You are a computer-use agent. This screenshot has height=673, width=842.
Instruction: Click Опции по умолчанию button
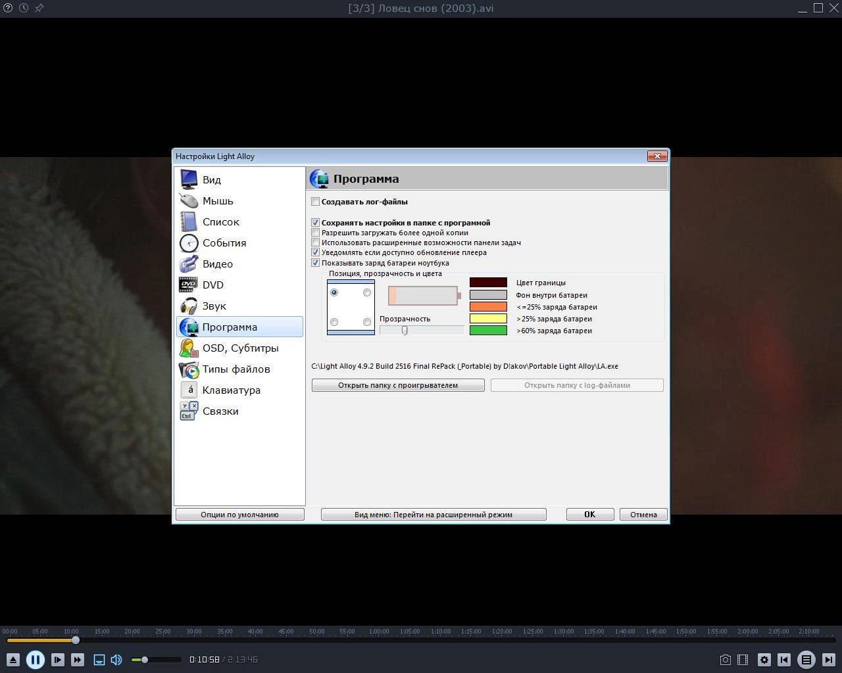coord(239,515)
